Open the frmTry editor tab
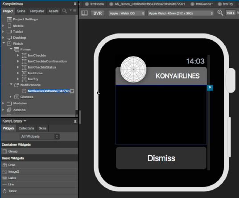 (228, 4)
